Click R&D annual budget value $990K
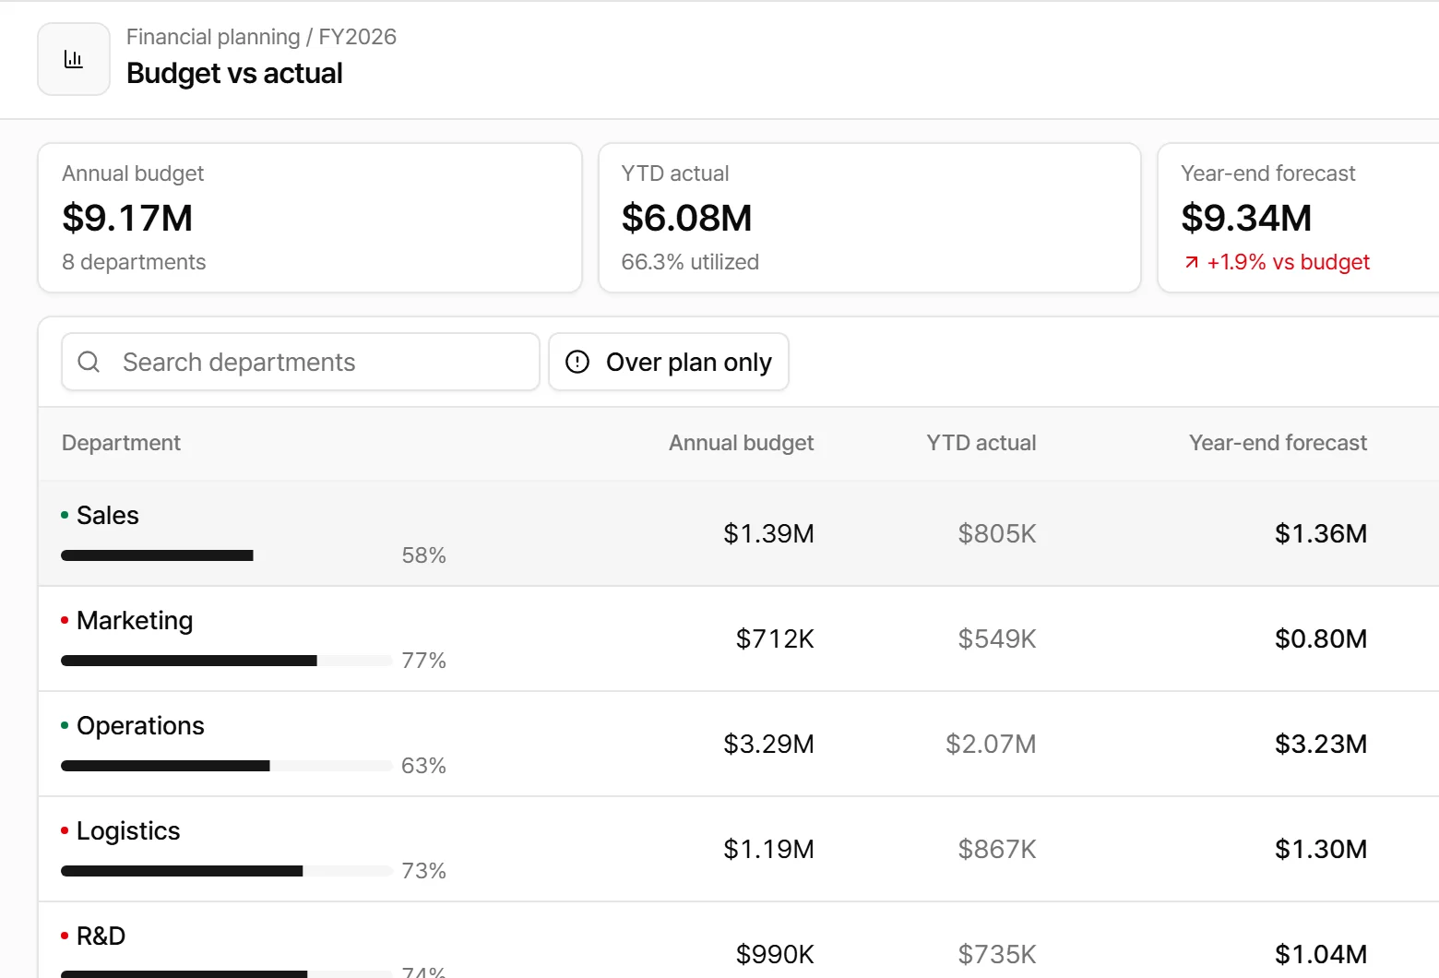The image size is (1439, 978). pos(775,954)
